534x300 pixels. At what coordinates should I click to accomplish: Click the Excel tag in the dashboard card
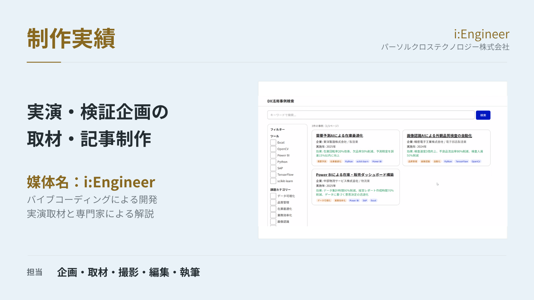(373, 201)
